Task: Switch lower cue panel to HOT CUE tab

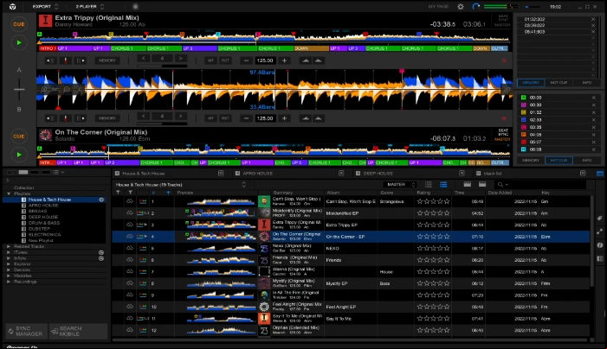Action: coord(559,160)
